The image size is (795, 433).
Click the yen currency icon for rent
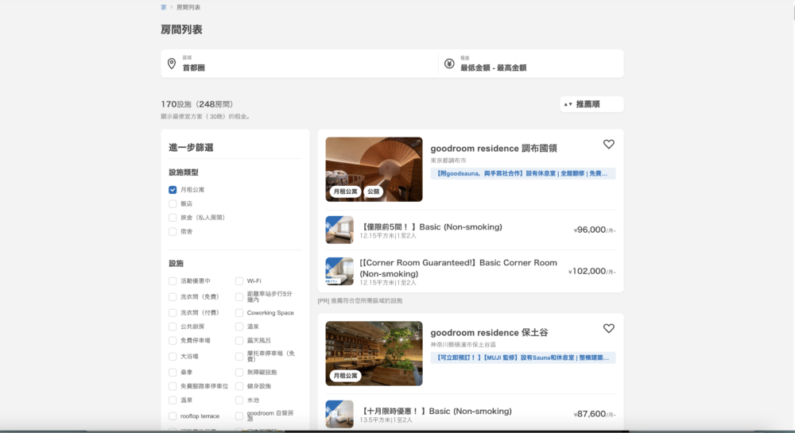pos(449,64)
